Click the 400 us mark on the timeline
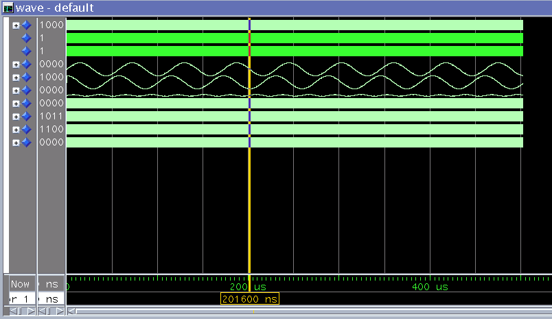552x319 pixels. point(430,287)
